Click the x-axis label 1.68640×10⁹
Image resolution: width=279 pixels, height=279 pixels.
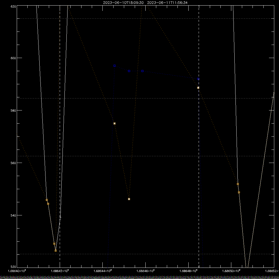[17, 271]
